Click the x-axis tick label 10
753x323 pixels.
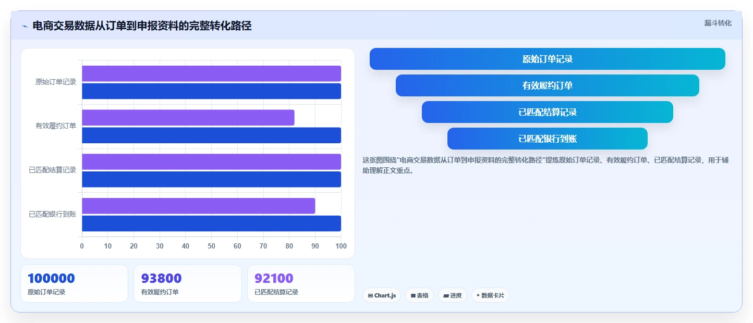pyautogui.click(x=108, y=246)
